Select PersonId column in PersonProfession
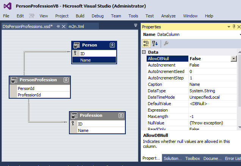 pos(40,88)
